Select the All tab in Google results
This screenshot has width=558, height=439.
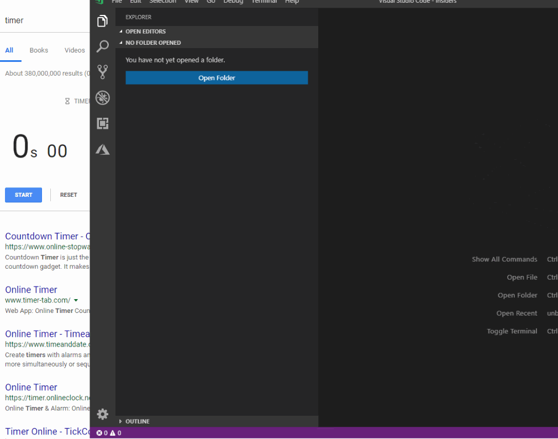point(9,50)
